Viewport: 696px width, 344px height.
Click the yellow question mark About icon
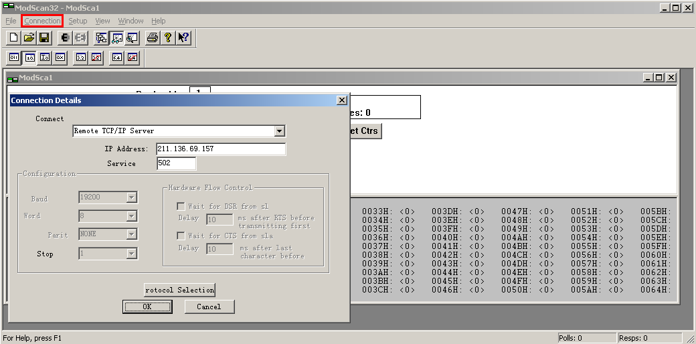tap(168, 37)
